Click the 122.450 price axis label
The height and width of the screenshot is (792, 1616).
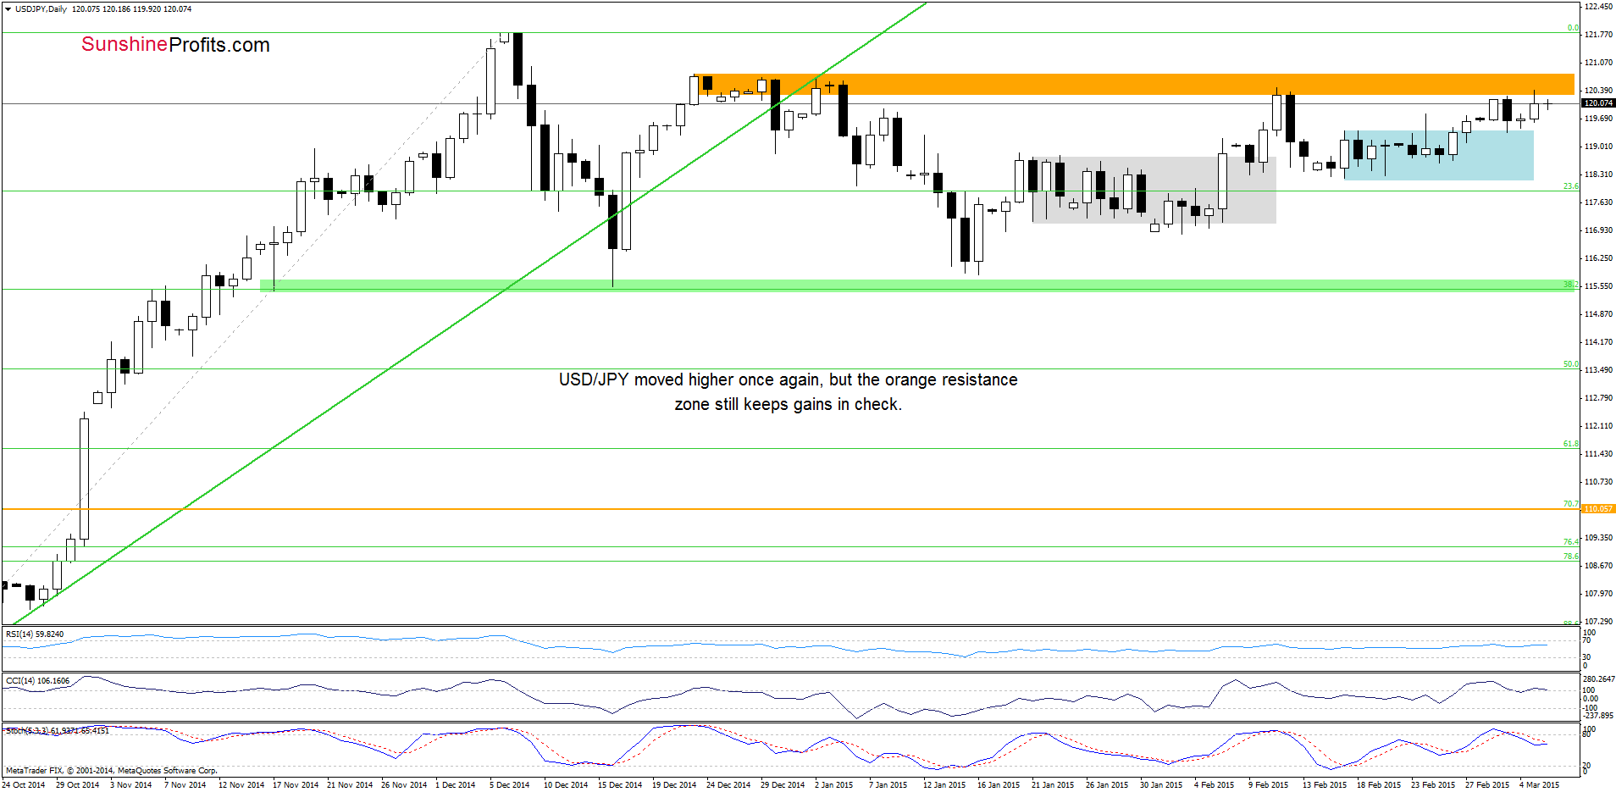coord(1598,7)
